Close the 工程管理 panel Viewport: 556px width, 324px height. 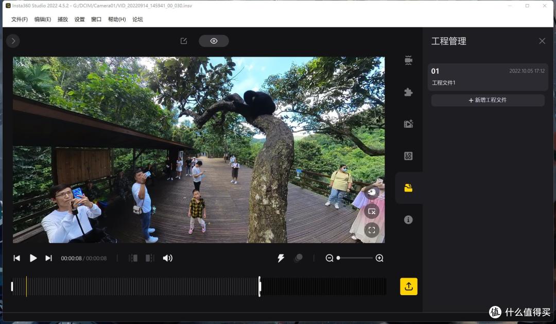click(x=542, y=41)
